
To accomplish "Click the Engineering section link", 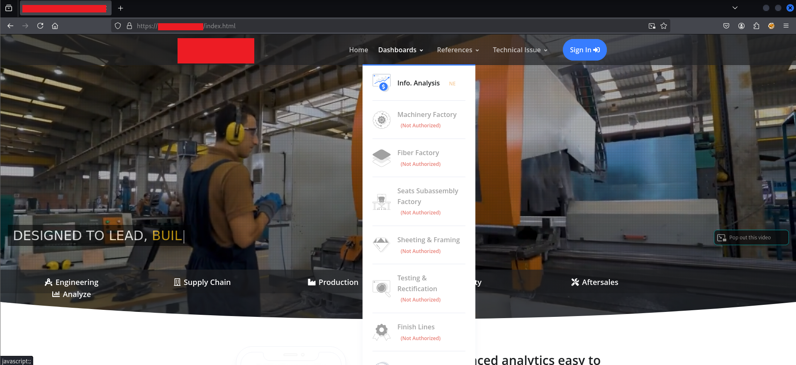I will 72,282.
